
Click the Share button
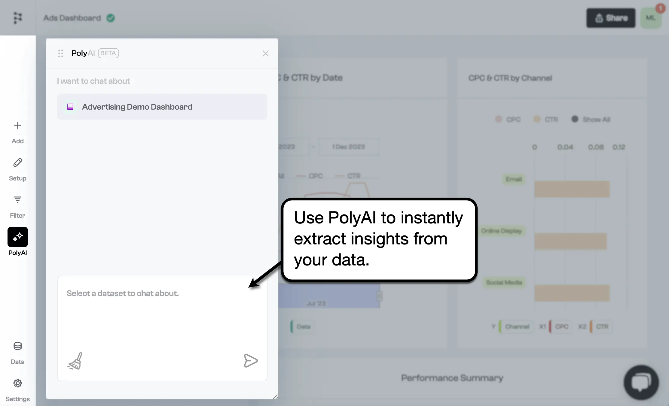pyautogui.click(x=611, y=18)
